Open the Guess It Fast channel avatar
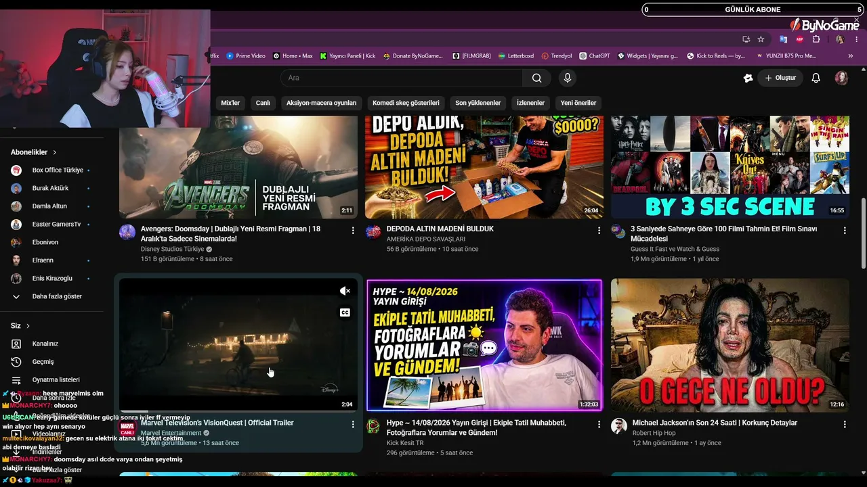 [619, 232]
